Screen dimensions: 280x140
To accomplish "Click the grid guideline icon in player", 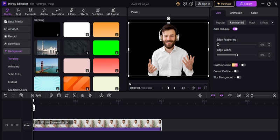I will pos(199,88).
